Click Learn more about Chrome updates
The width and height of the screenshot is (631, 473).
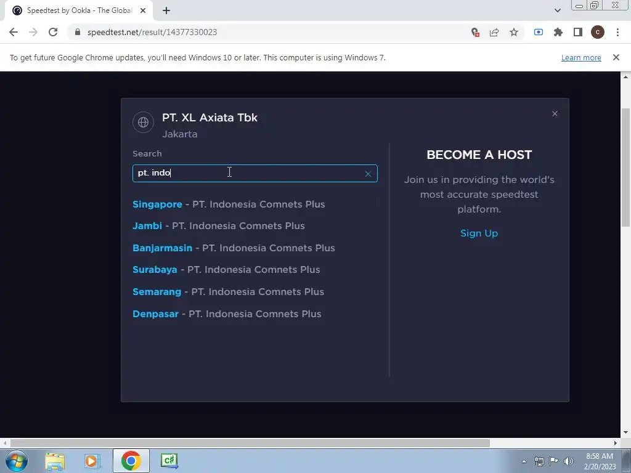coord(581,57)
